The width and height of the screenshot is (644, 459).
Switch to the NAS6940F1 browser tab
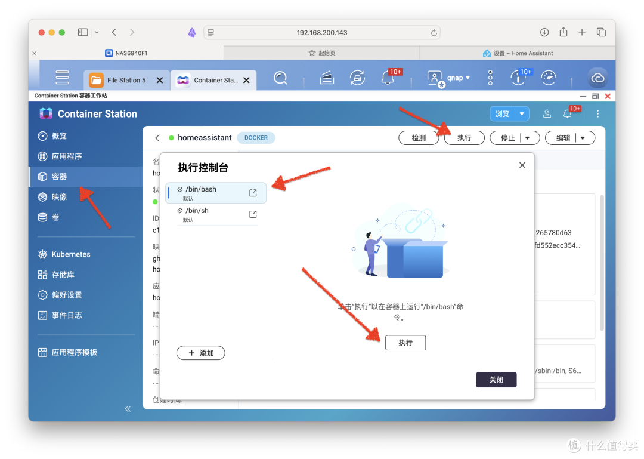pos(126,53)
